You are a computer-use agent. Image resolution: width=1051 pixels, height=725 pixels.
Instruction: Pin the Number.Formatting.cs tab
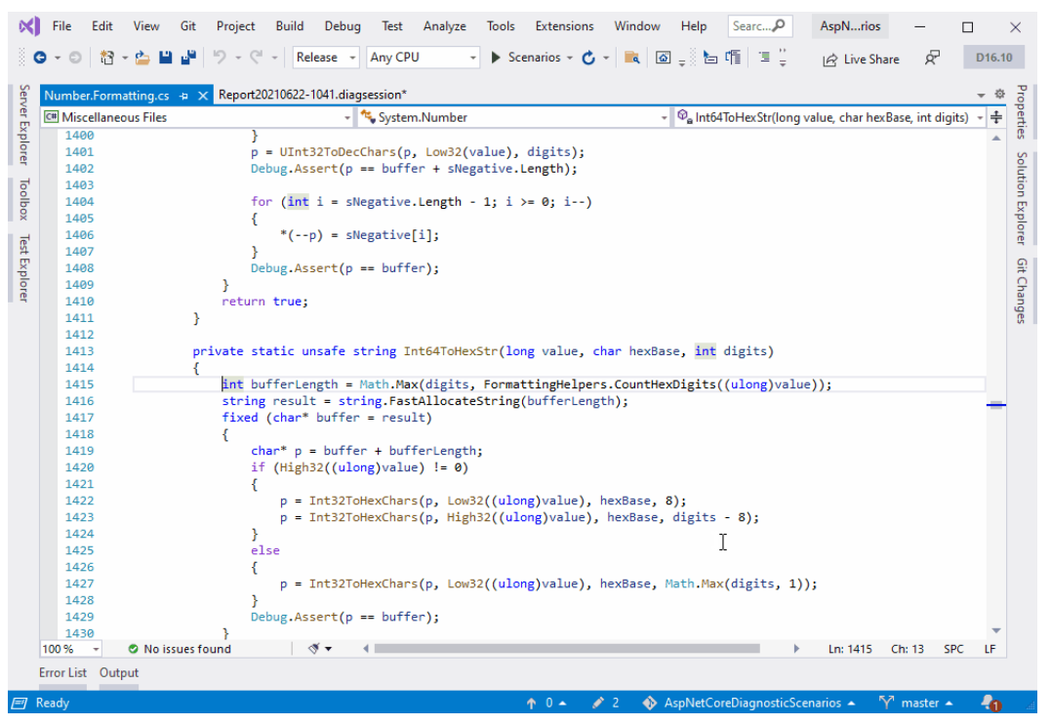(x=183, y=96)
